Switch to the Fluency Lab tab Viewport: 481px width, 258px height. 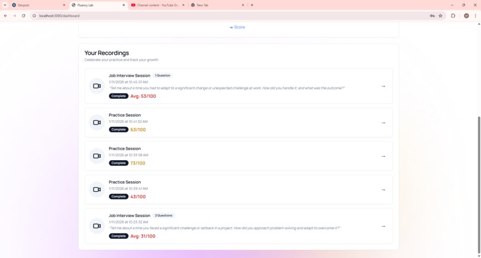pos(98,5)
